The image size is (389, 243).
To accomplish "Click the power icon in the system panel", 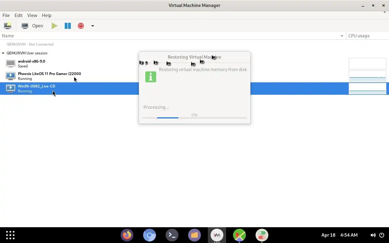I will coord(382,235).
